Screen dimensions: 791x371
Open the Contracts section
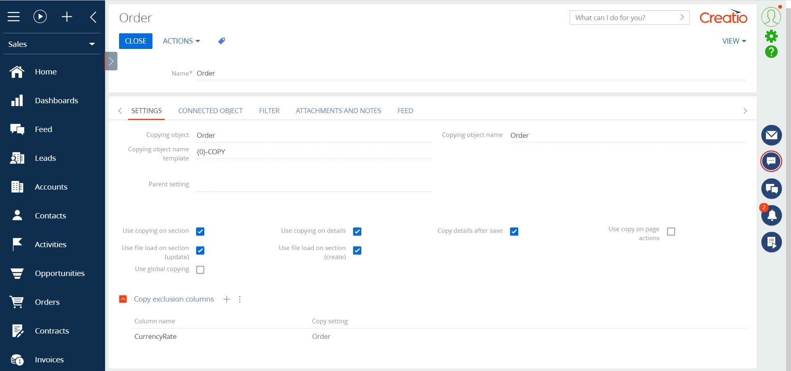click(x=52, y=331)
